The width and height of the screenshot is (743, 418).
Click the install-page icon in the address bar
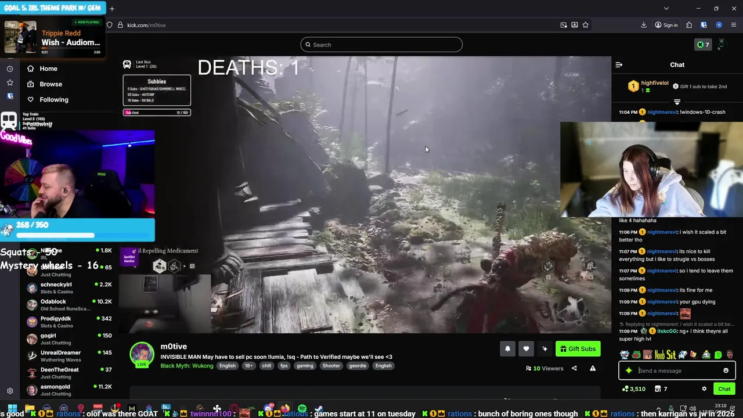[x=575, y=25]
